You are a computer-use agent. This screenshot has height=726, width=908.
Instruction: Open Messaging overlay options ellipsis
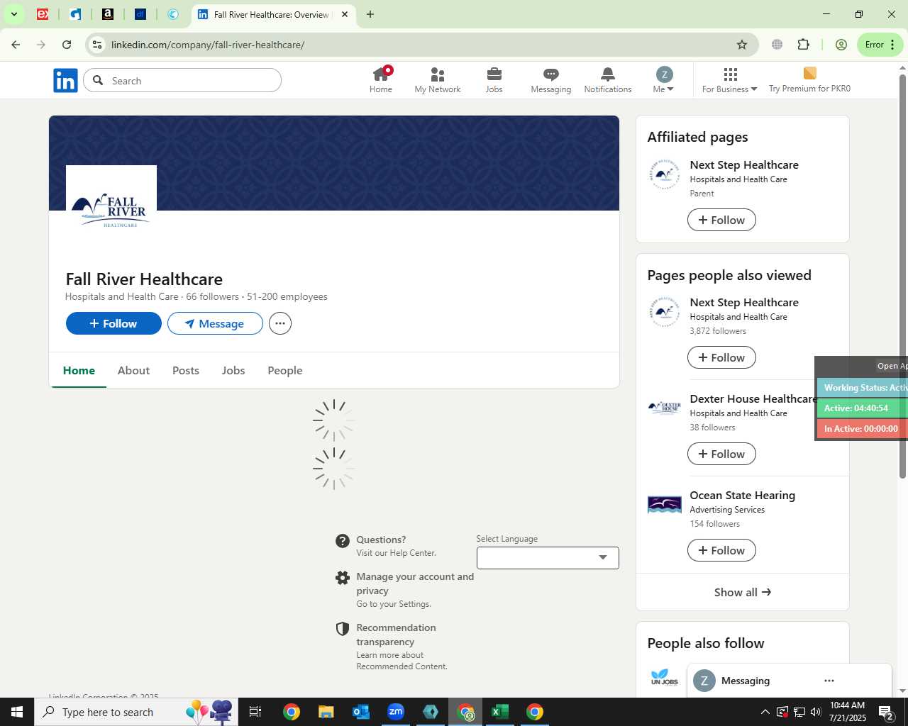tap(829, 681)
